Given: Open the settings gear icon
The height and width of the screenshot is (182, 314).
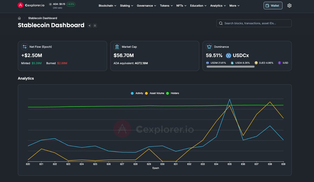Looking at the screenshot, I should coord(289,6).
